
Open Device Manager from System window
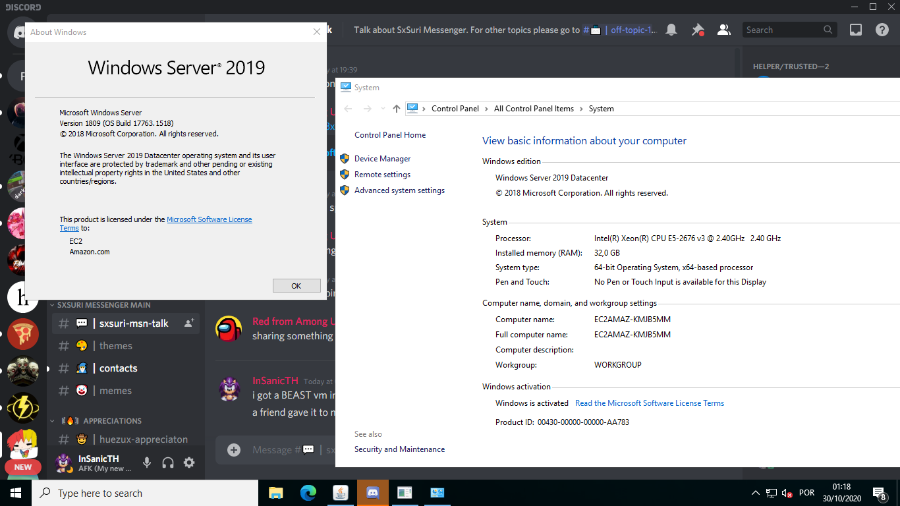(x=382, y=159)
